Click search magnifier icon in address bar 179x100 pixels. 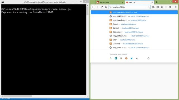click(x=110, y=7)
